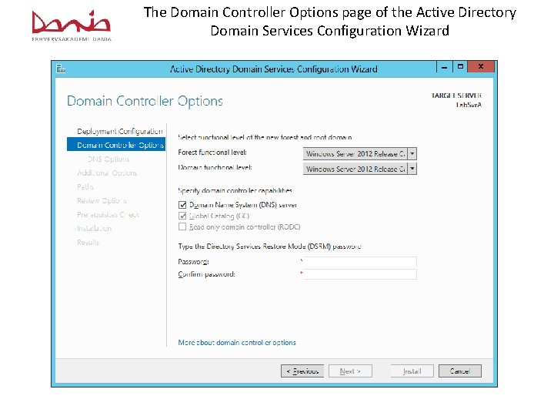Open the Paths step
This screenshot has height=416, width=554.
pyautogui.click(x=85, y=186)
